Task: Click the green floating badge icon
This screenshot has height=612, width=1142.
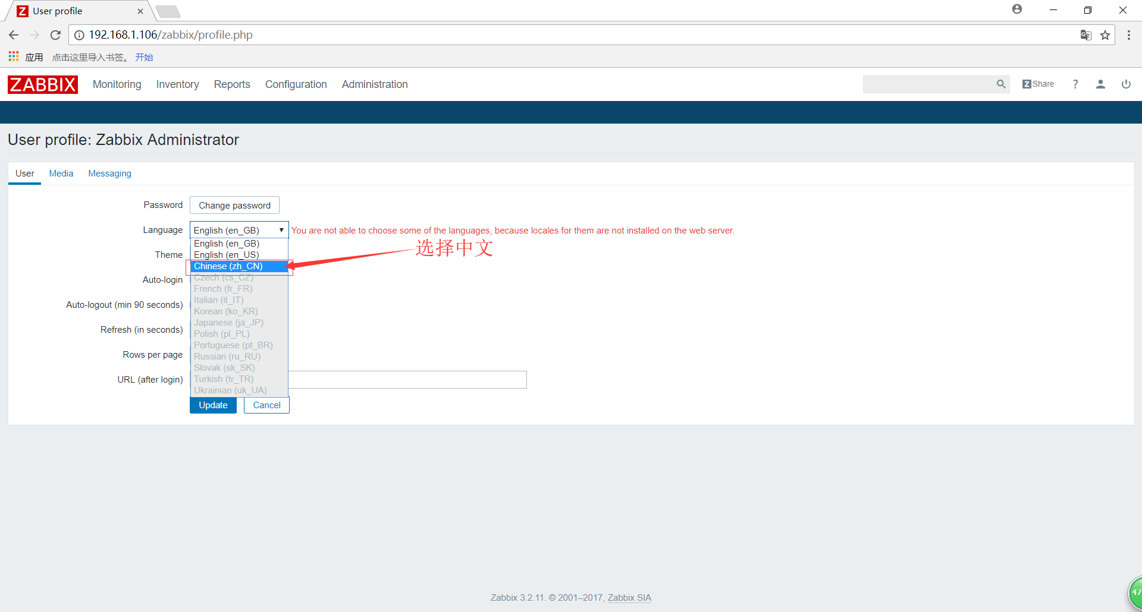Action: click(1135, 592)
